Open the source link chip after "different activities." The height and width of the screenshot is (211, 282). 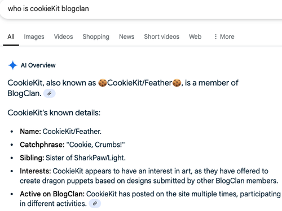point(95,204)
